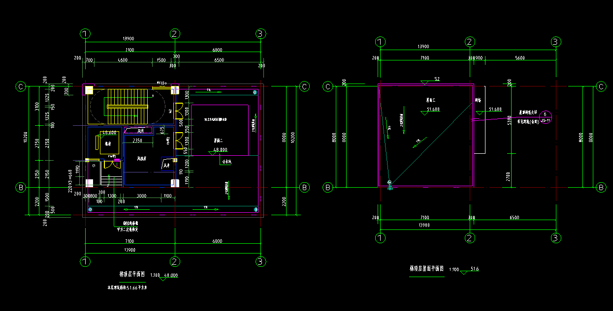Screen dimensions: 613x311
Task: Click the 48.000 elevation marker under 屋面二
Action: (x=220, y=150)
